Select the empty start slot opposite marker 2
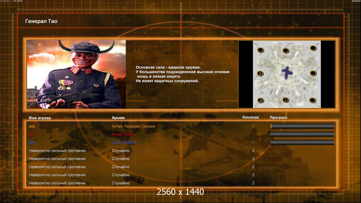Screen dimensions: 361x203 313,73
